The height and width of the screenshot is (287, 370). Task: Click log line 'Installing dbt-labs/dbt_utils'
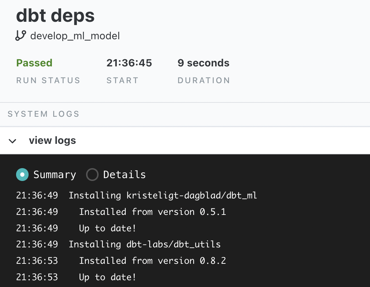(145, 244)
